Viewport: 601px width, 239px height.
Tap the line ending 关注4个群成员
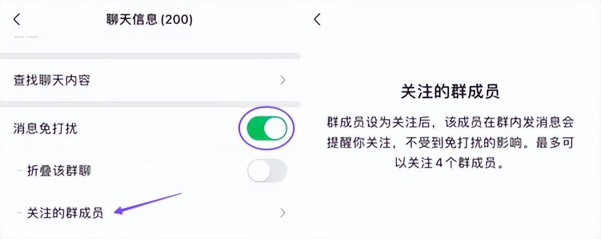[x=450, y=163]
